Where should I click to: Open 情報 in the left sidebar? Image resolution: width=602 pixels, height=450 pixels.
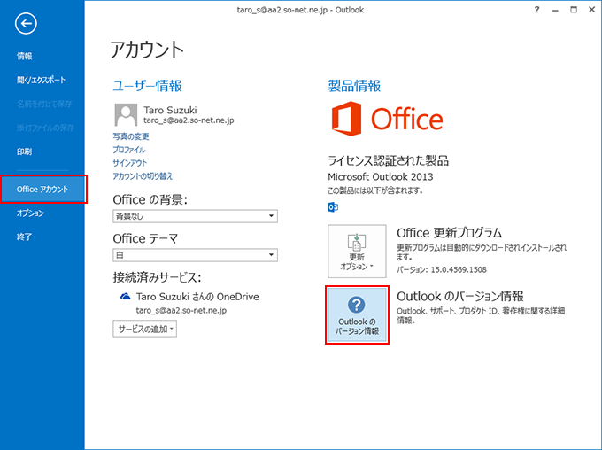(x=25, y=56)
